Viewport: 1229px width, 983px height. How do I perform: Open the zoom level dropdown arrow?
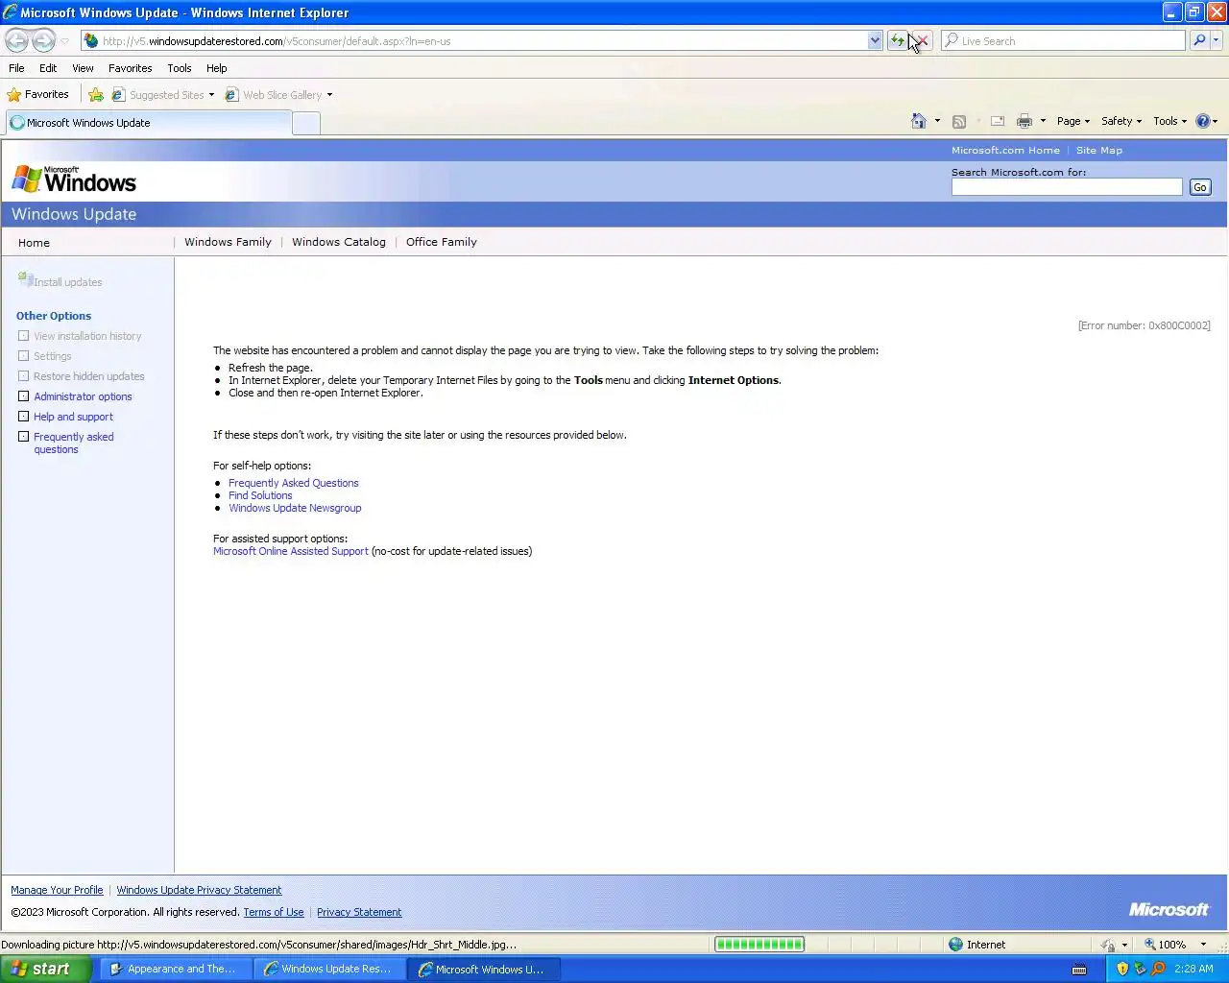click(x=1203, y=945)
